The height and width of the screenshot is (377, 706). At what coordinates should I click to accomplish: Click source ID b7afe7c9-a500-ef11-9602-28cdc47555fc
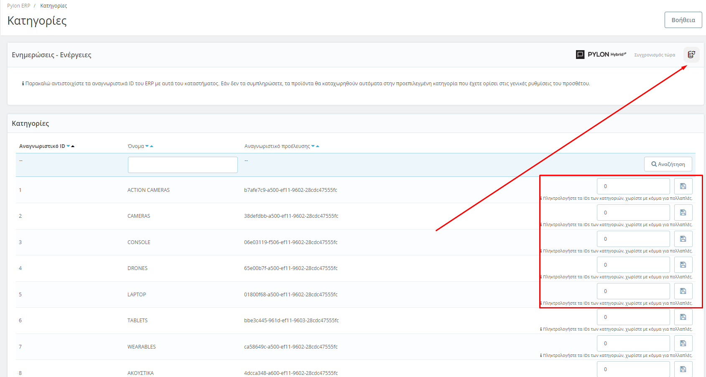pos(291,190)
